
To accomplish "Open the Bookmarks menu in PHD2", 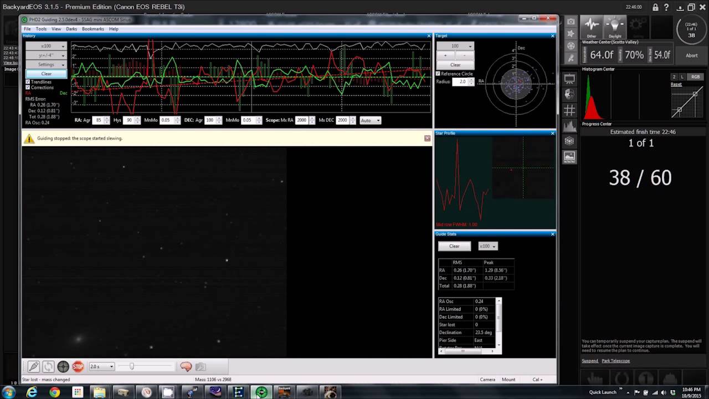I will click(93, 29).
